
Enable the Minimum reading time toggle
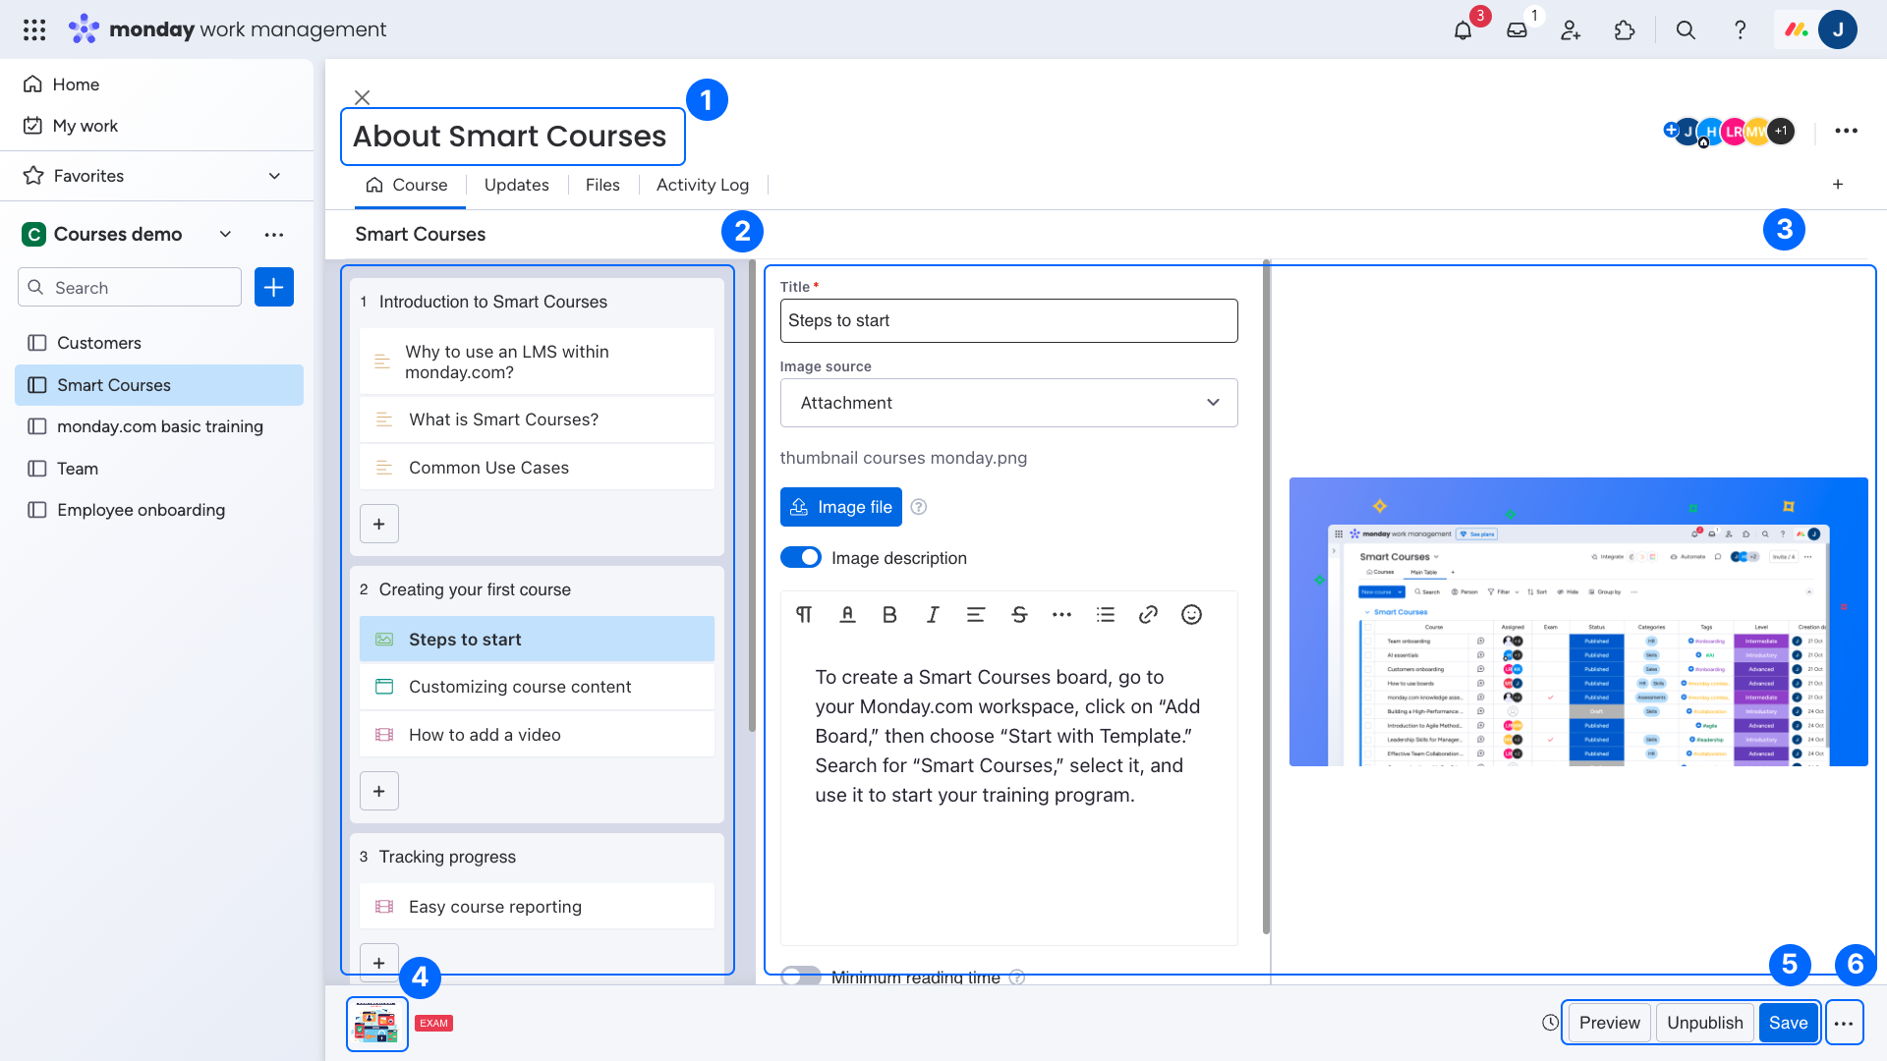801,977
